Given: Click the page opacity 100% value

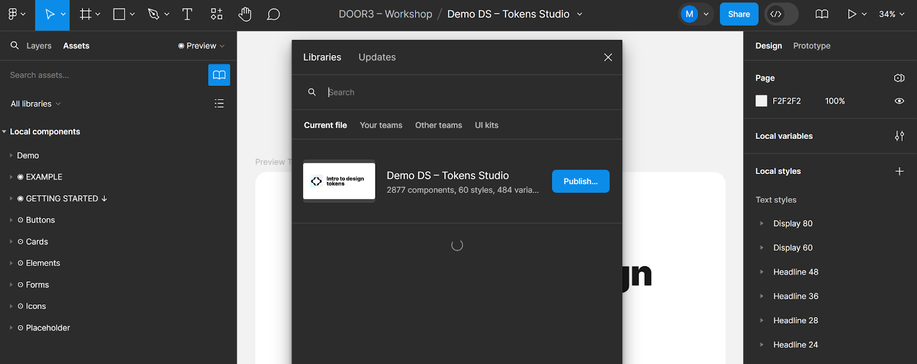Looking at the screenshot, I should 835,101.
